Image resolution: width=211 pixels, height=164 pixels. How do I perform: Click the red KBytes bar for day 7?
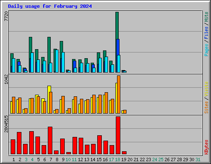click(x=50, y=141)
